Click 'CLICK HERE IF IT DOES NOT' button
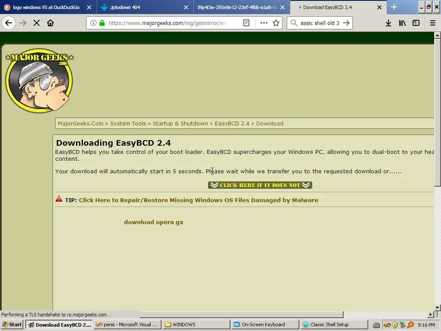The height and width of the screenshot is (331, 441). (260, 185)
